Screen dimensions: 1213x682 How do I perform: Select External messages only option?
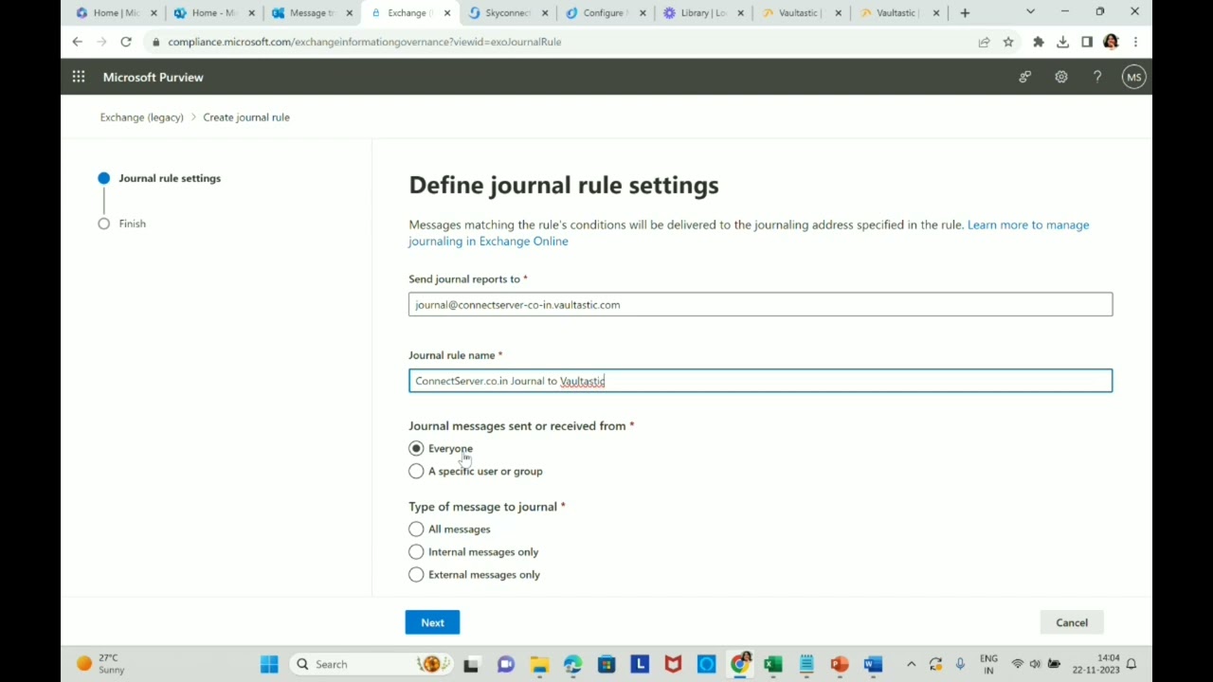[x=416, y=574]
